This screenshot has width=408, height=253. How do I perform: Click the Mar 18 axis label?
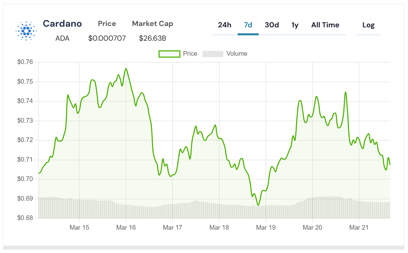pyautogui.click(x=219, y=228)
